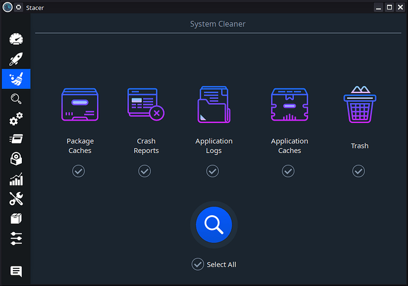Start the system scan with blue magnifier button

pyautogui.click(x=214, y=225)
